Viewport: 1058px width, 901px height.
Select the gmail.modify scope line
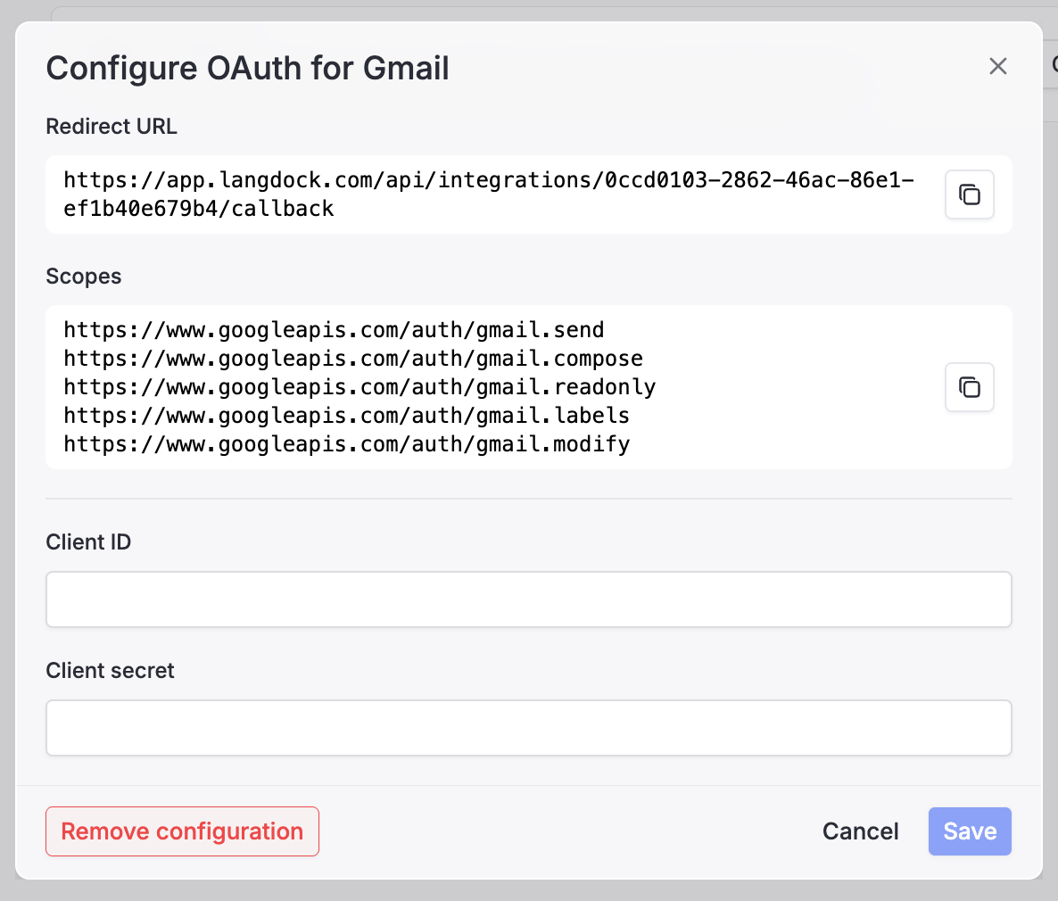click(347, 444)
